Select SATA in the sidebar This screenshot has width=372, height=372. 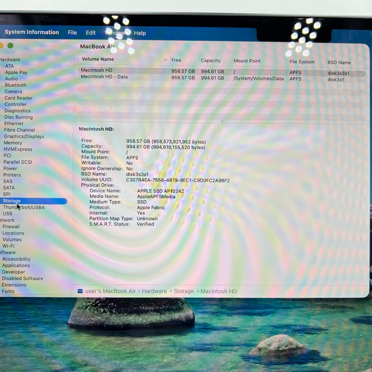[9, 188]
